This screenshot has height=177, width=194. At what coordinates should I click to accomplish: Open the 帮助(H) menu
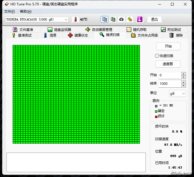26,12
